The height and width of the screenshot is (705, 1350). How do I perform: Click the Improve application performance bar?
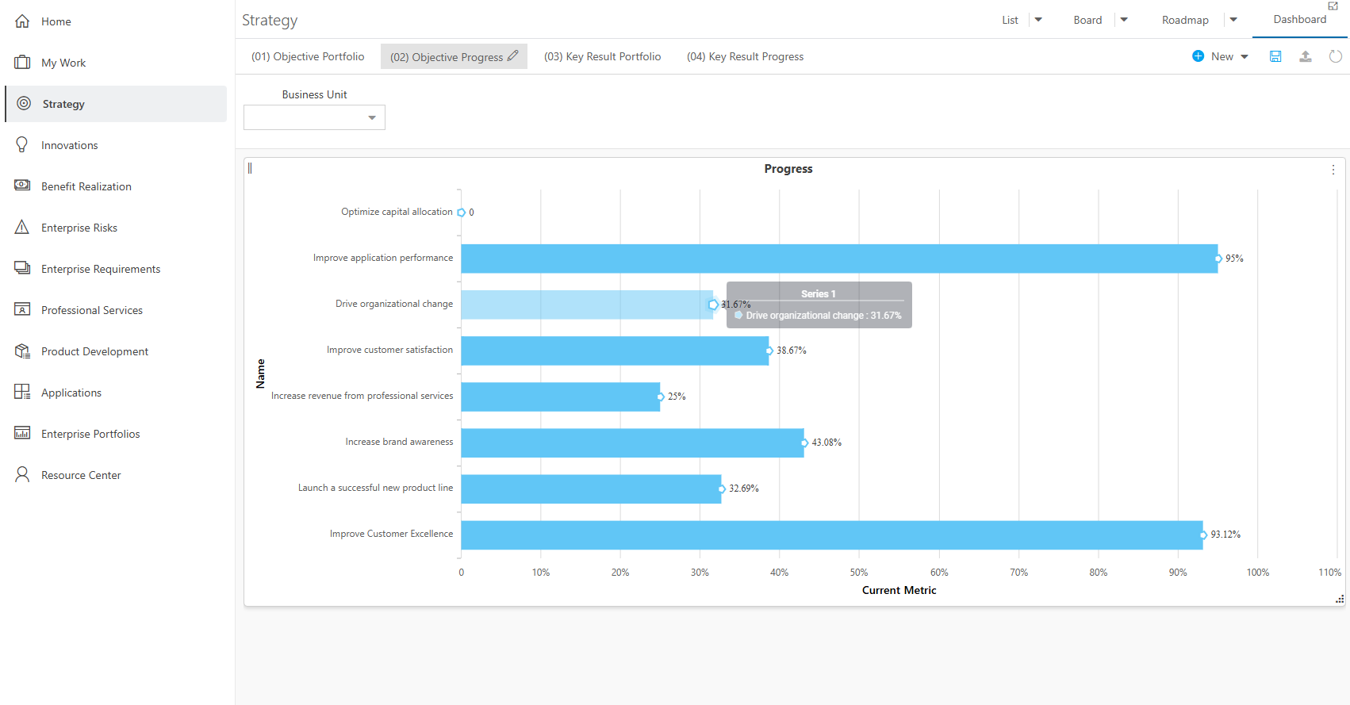839,259
